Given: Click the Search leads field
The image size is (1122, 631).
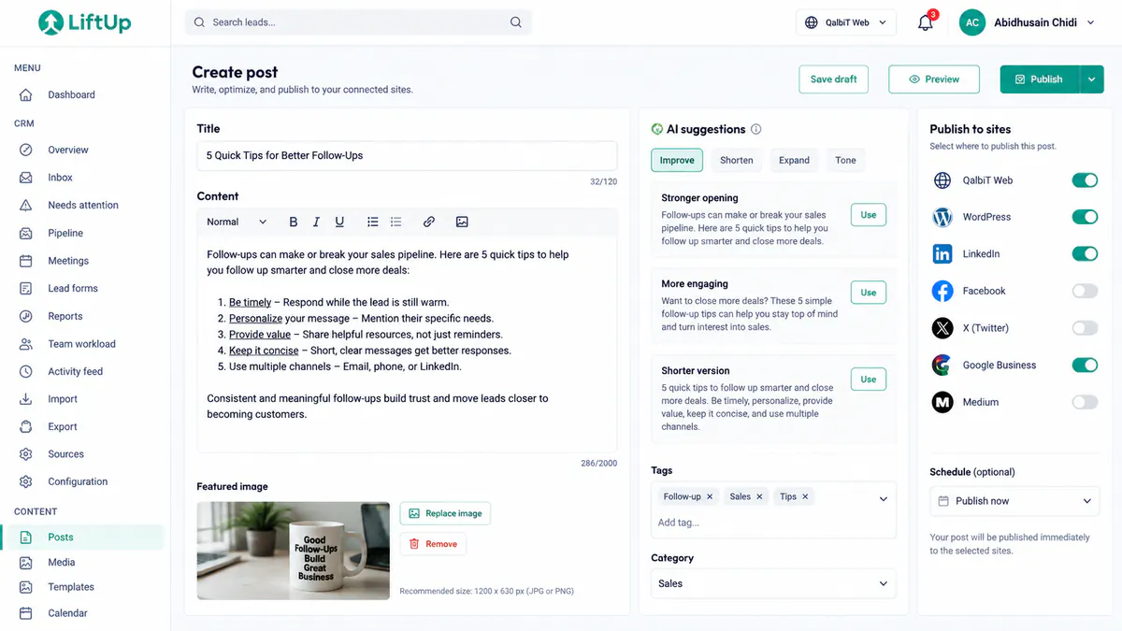Looking at the screenshot, I should pos(359,22).
